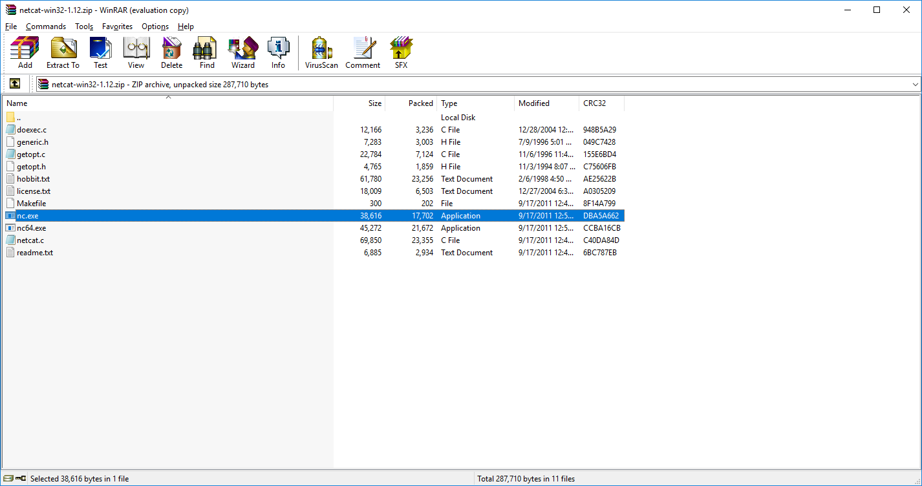This screenshot has width=922, height=486.
Task: Open the Commands menu
Action: 46,26
